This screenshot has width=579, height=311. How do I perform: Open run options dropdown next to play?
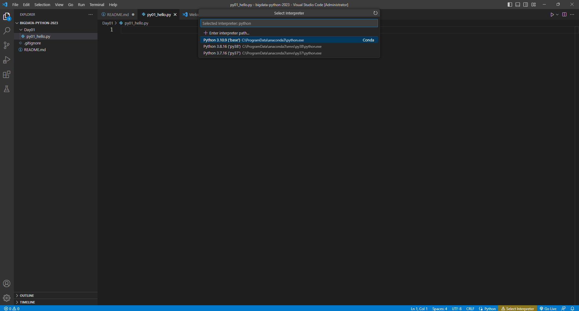557,15
